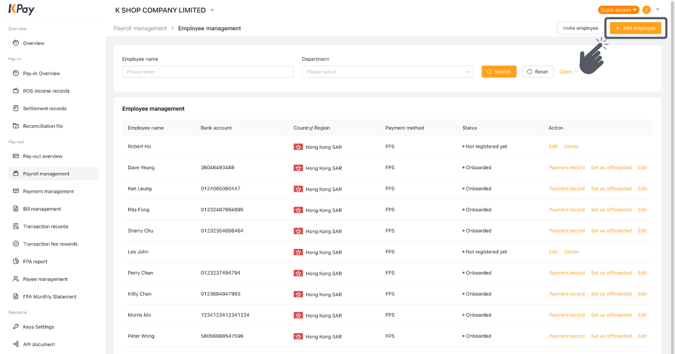Open the Overview section in the sidebar
Screen dimensions: 675x354
pyautogui.click(x=35, y=43)
